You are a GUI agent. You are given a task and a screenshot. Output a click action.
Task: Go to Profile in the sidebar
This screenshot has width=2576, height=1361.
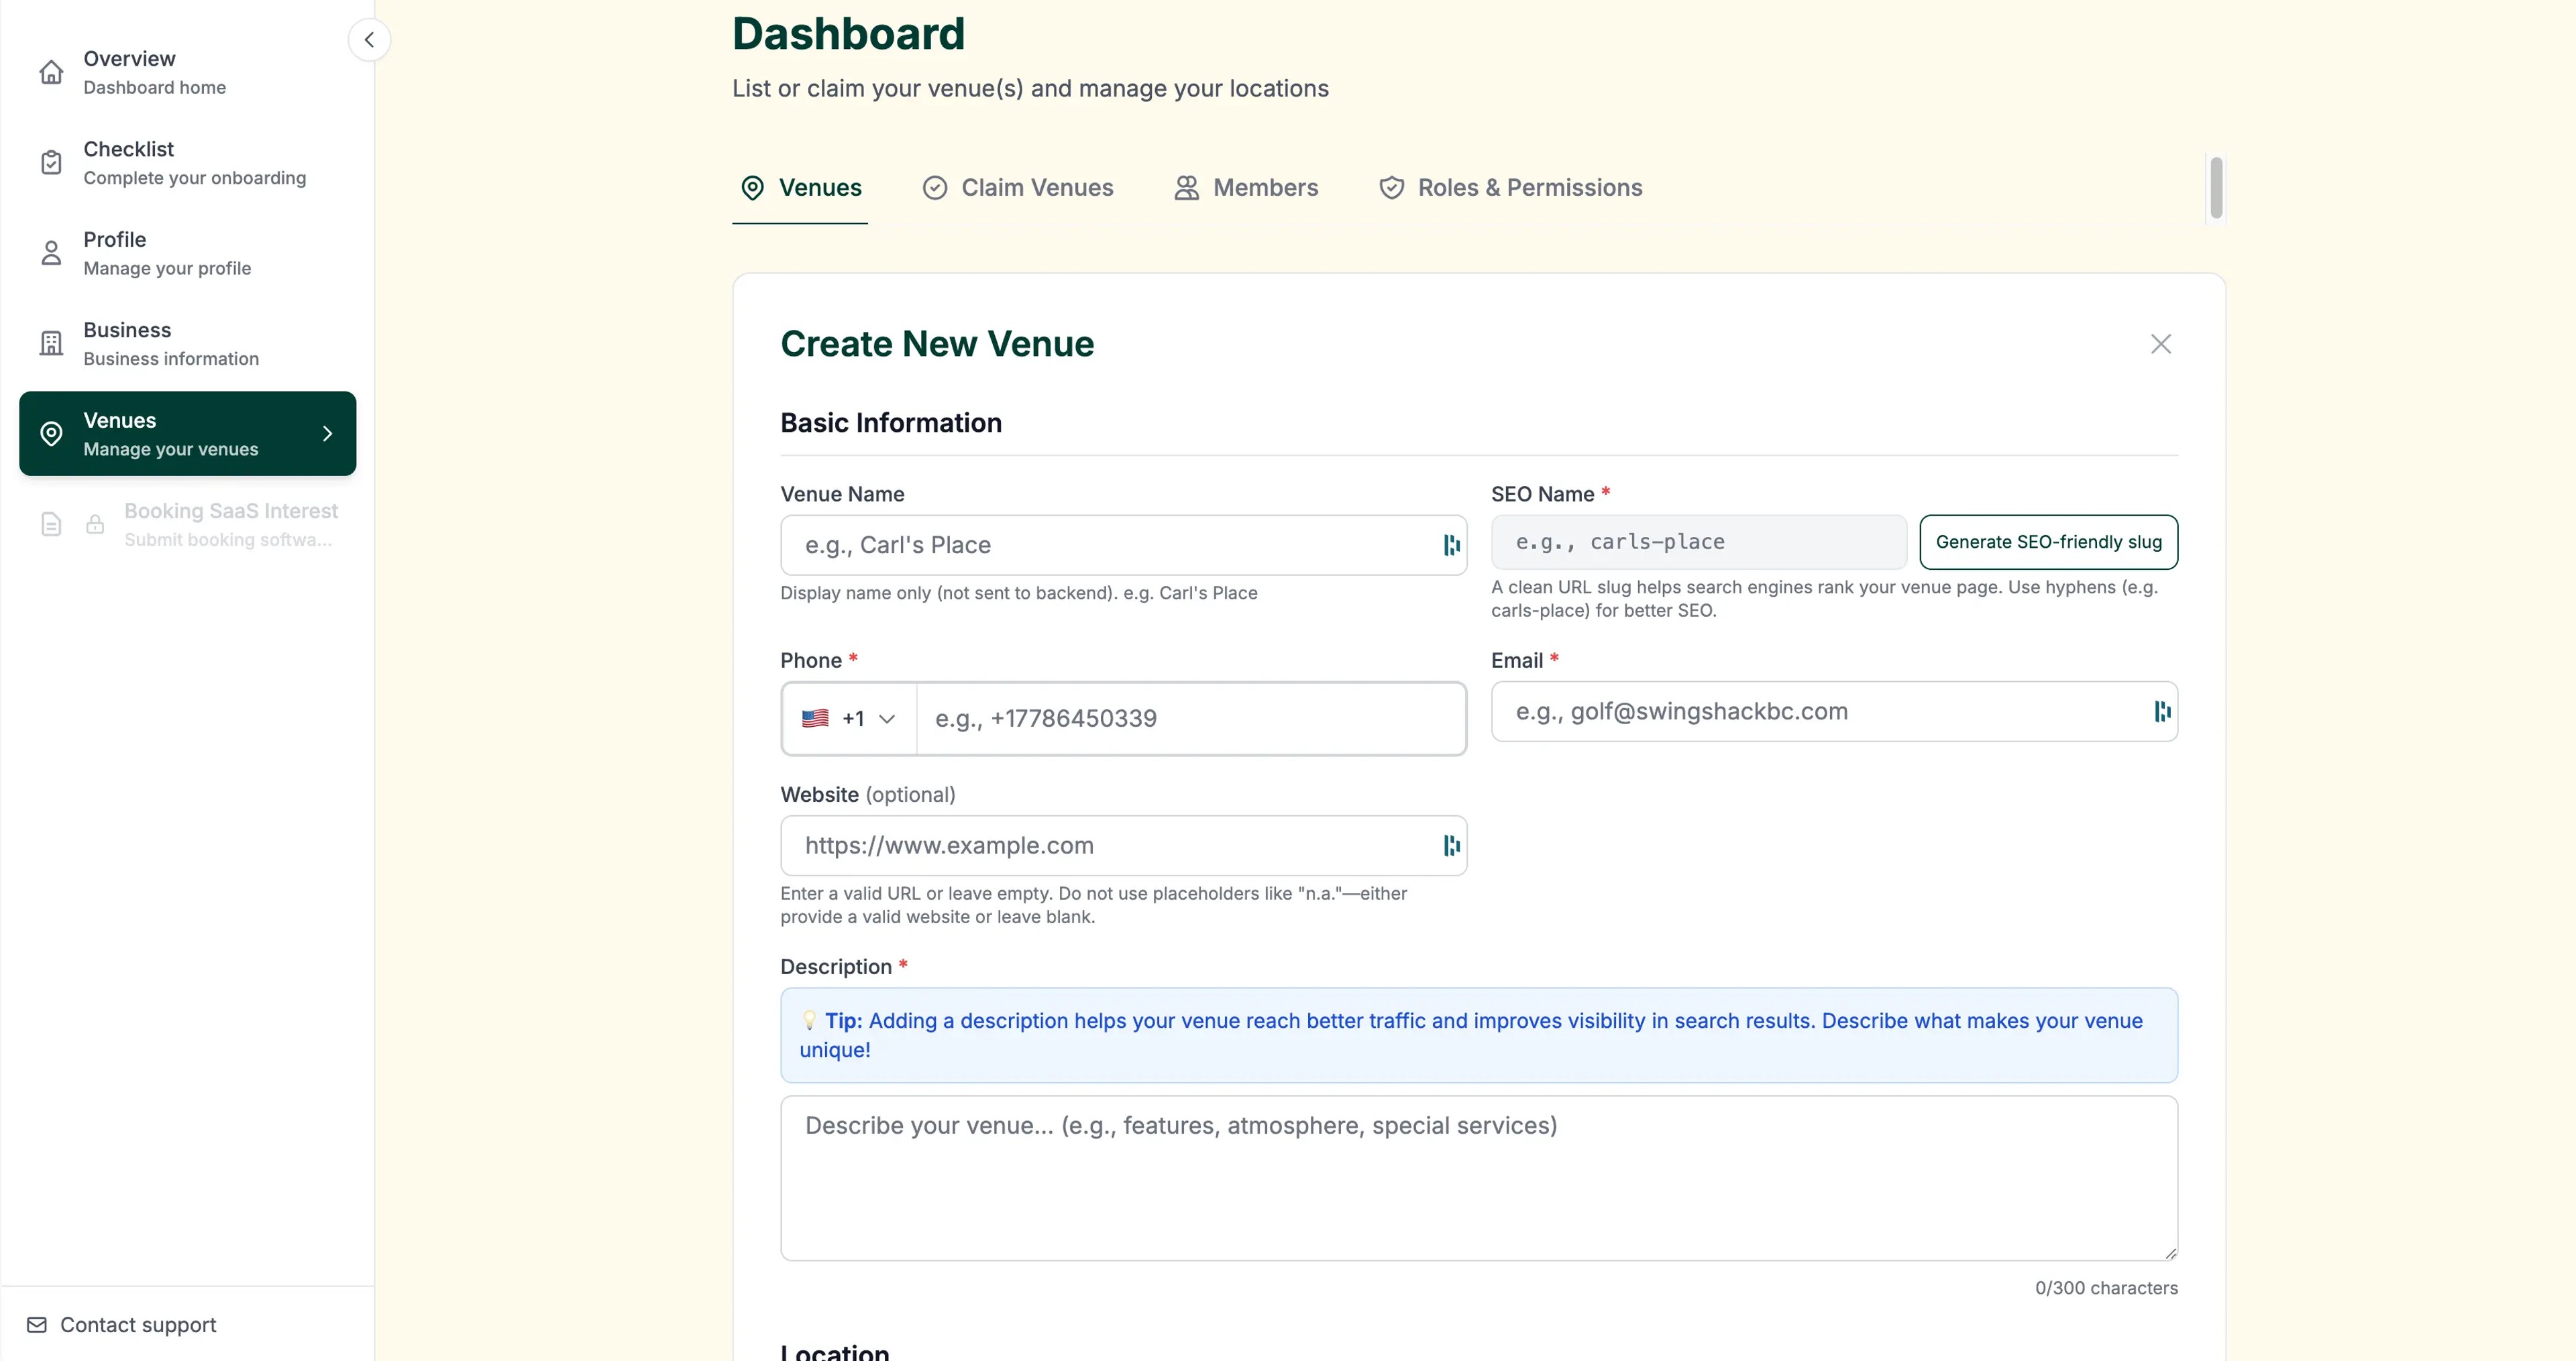(x=188, y=253)
